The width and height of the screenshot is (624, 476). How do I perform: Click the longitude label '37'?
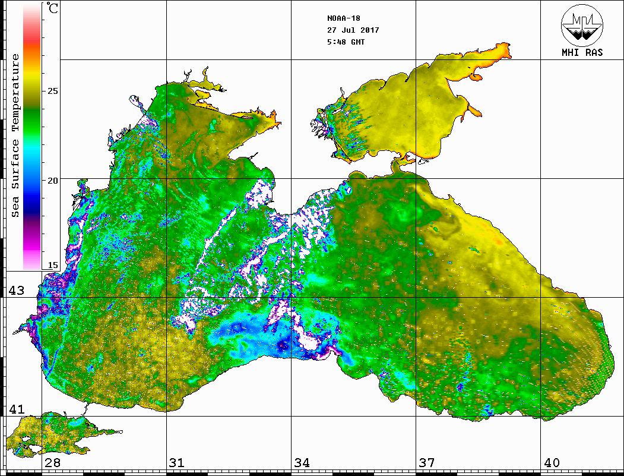(x=427, y=463)
